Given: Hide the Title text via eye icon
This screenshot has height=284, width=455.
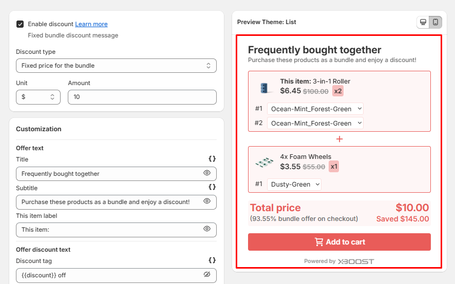Looking at the screenshot, I should point(207,173).
